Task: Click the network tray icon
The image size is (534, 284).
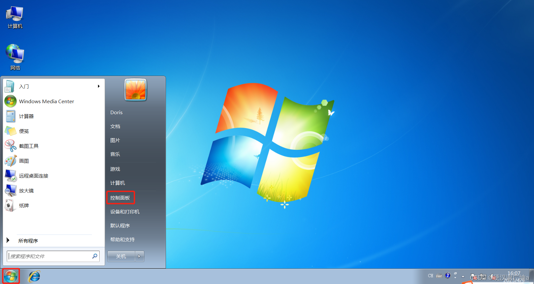Action: [x=483, y=277]
